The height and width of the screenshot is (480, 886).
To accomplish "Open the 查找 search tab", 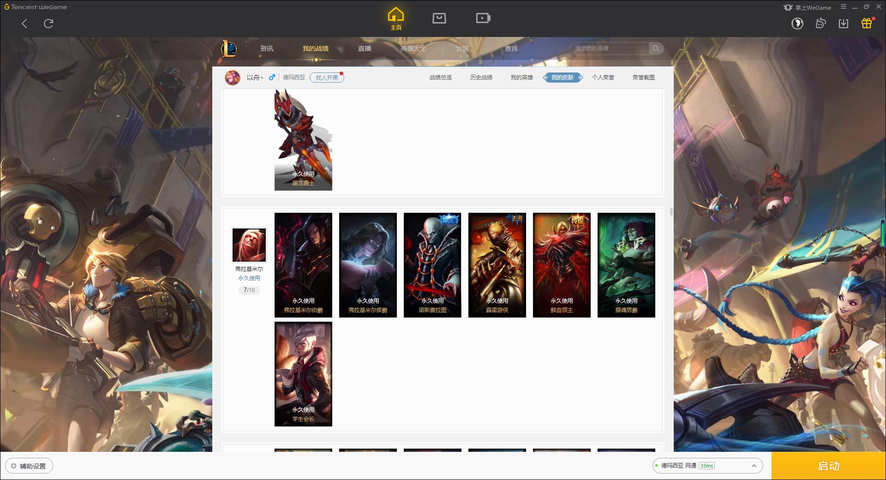I will click(x=511, y=48).
